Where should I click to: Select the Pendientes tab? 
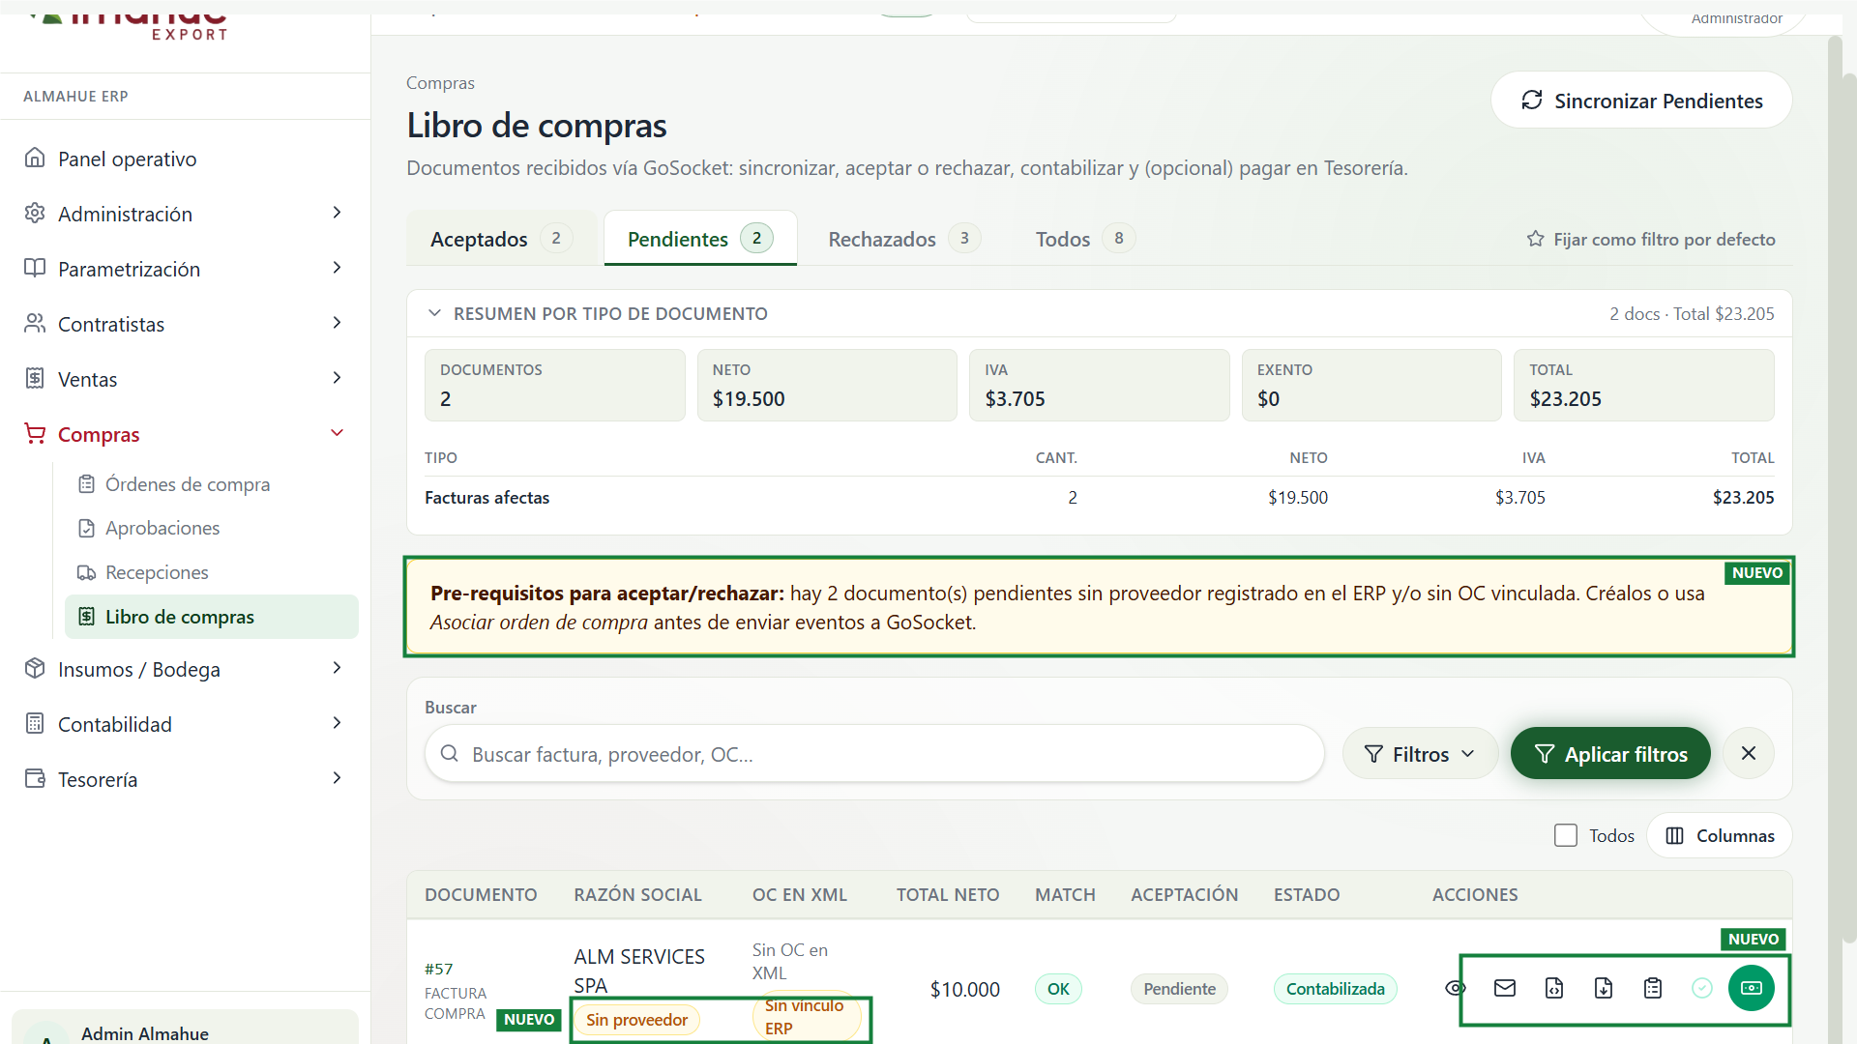coord(700,239)
